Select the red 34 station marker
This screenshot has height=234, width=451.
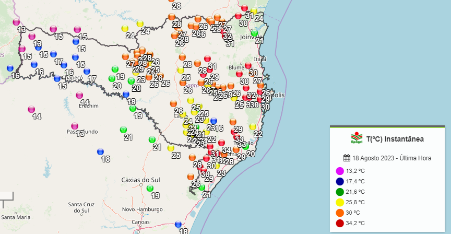(x=221, y=143)
